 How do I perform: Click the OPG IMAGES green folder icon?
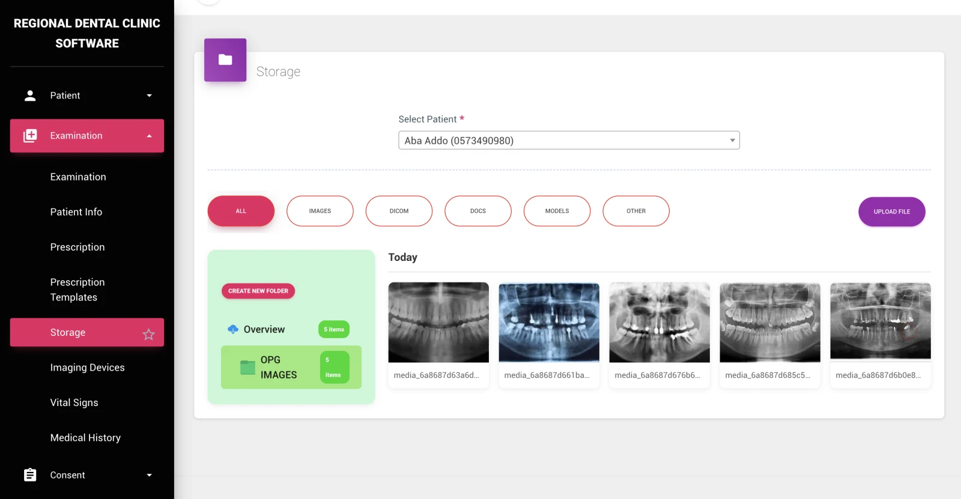coord(247,367)
